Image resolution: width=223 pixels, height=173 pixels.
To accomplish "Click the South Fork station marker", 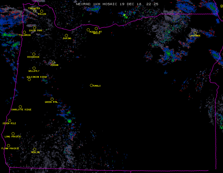I will (34, 28).
